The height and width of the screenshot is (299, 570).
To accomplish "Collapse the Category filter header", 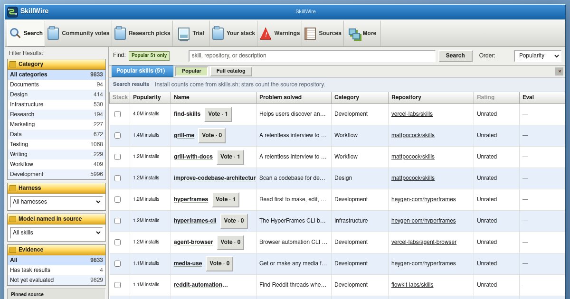I will tap(57, 64).
